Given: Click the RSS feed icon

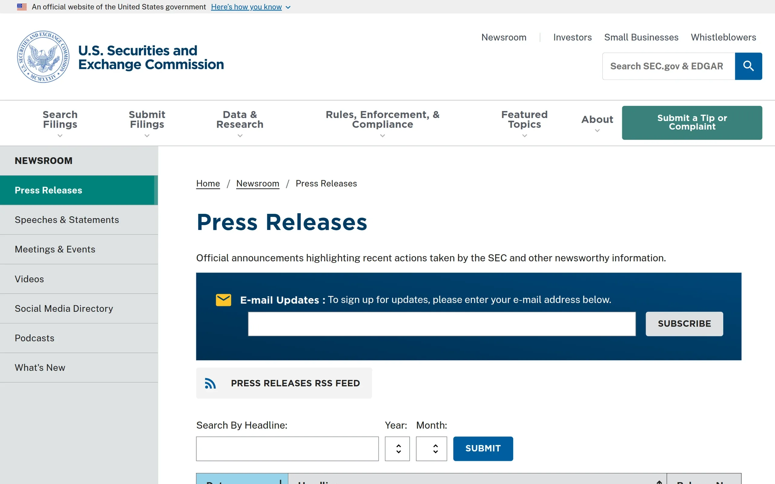Looking at the screenshot, I should click(210, 383).
